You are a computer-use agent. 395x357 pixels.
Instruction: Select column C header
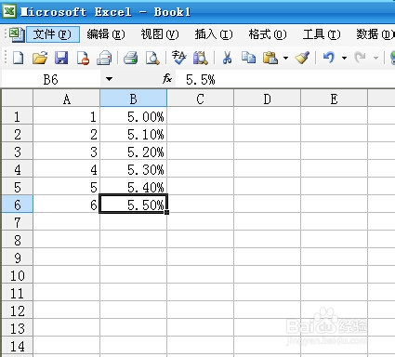coord(201,99)
